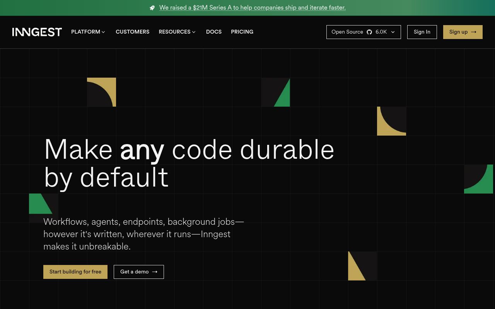
Task: Click the arrow icon in Sign up button
Action: pos(474,32)
